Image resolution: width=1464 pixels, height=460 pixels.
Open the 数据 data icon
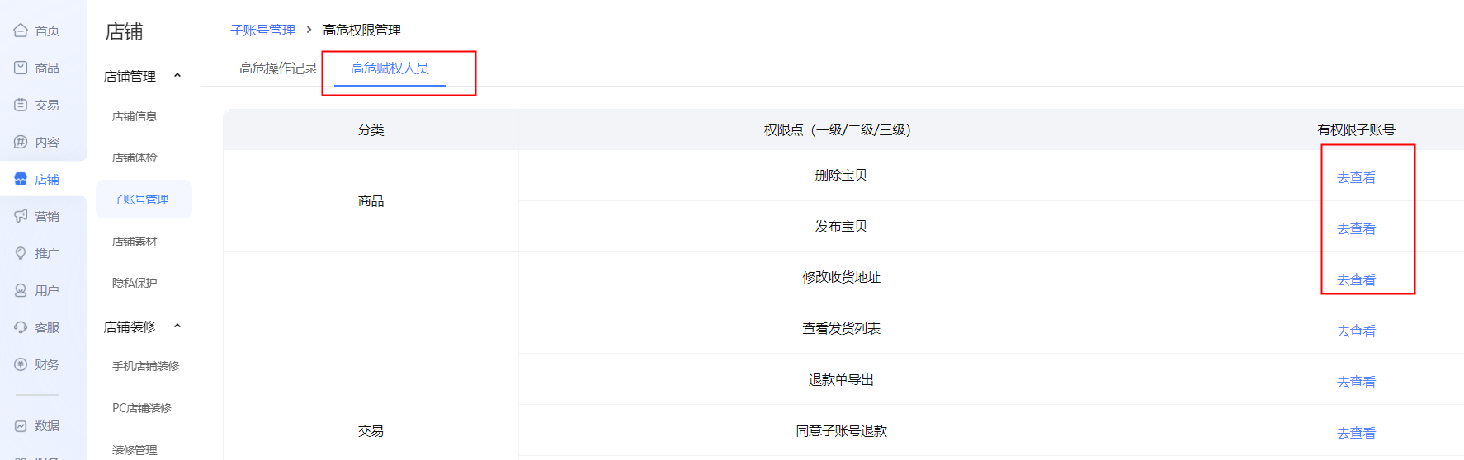pyautogui.click(x=21, y=425)
